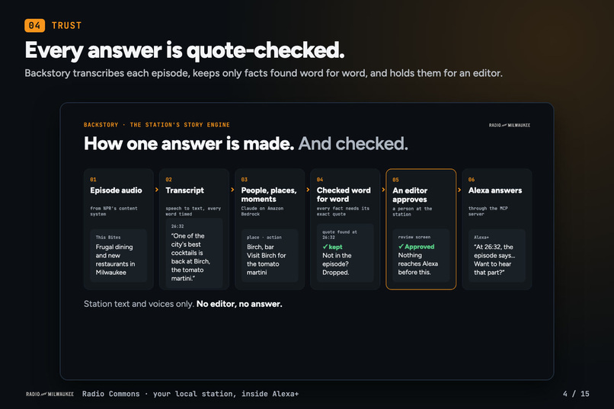The image size is (614, 409).
Task: Click "every fact needs its exact quote" caption
Action: pos(343,211)
